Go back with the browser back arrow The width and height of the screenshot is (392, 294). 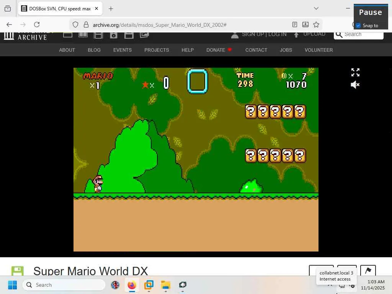tap(9, 24)
